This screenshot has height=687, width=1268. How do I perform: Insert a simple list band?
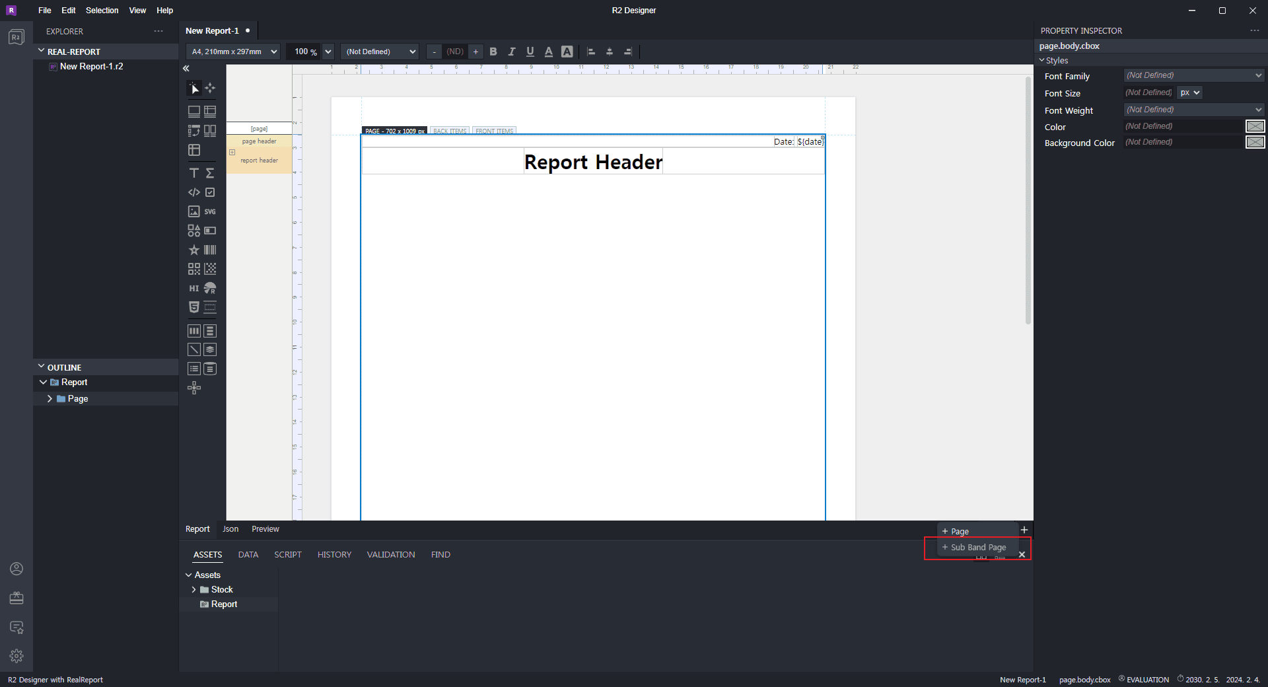[194, 369]
